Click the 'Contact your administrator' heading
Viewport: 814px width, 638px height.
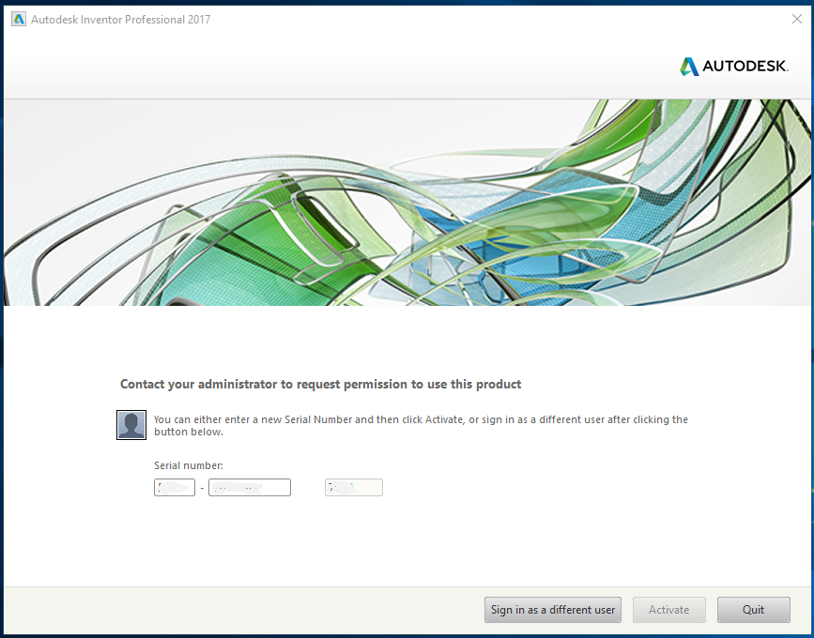pyautogui.click(x=321, y=385)
